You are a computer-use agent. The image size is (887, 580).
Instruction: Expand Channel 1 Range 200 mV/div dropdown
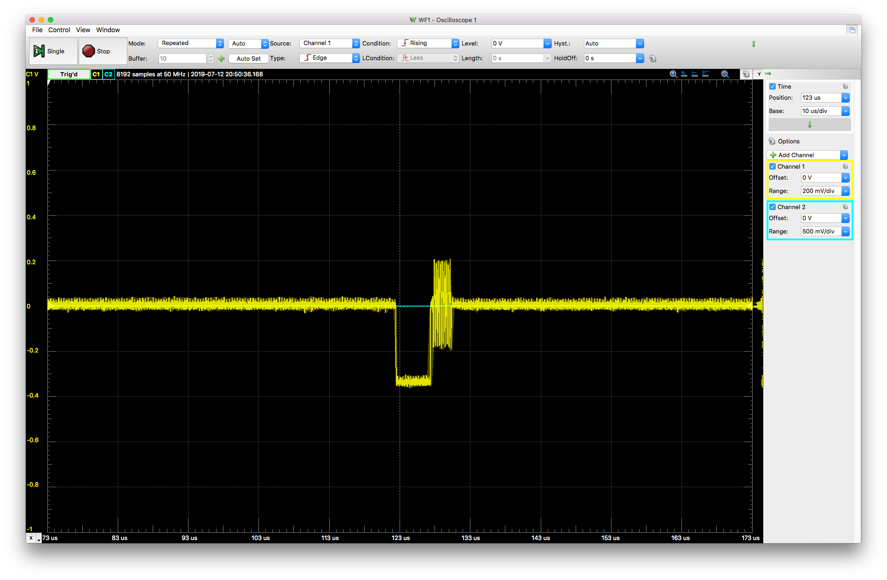point(845,191)
